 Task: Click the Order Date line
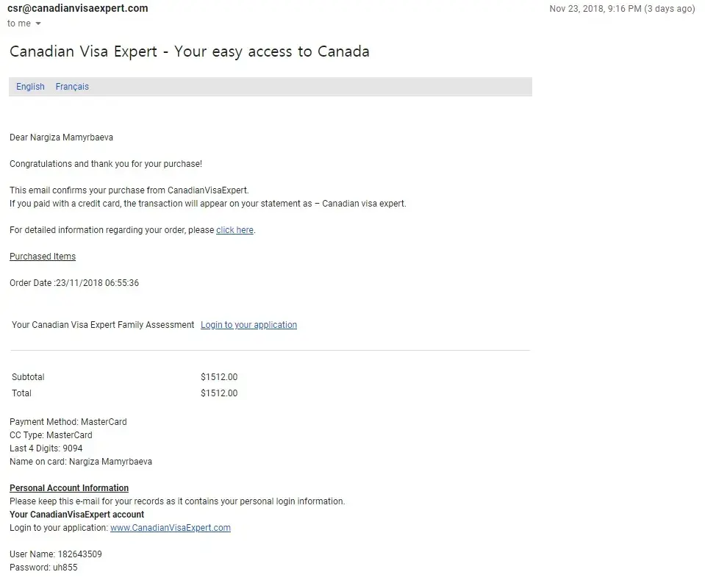click(x=74, y=283)
